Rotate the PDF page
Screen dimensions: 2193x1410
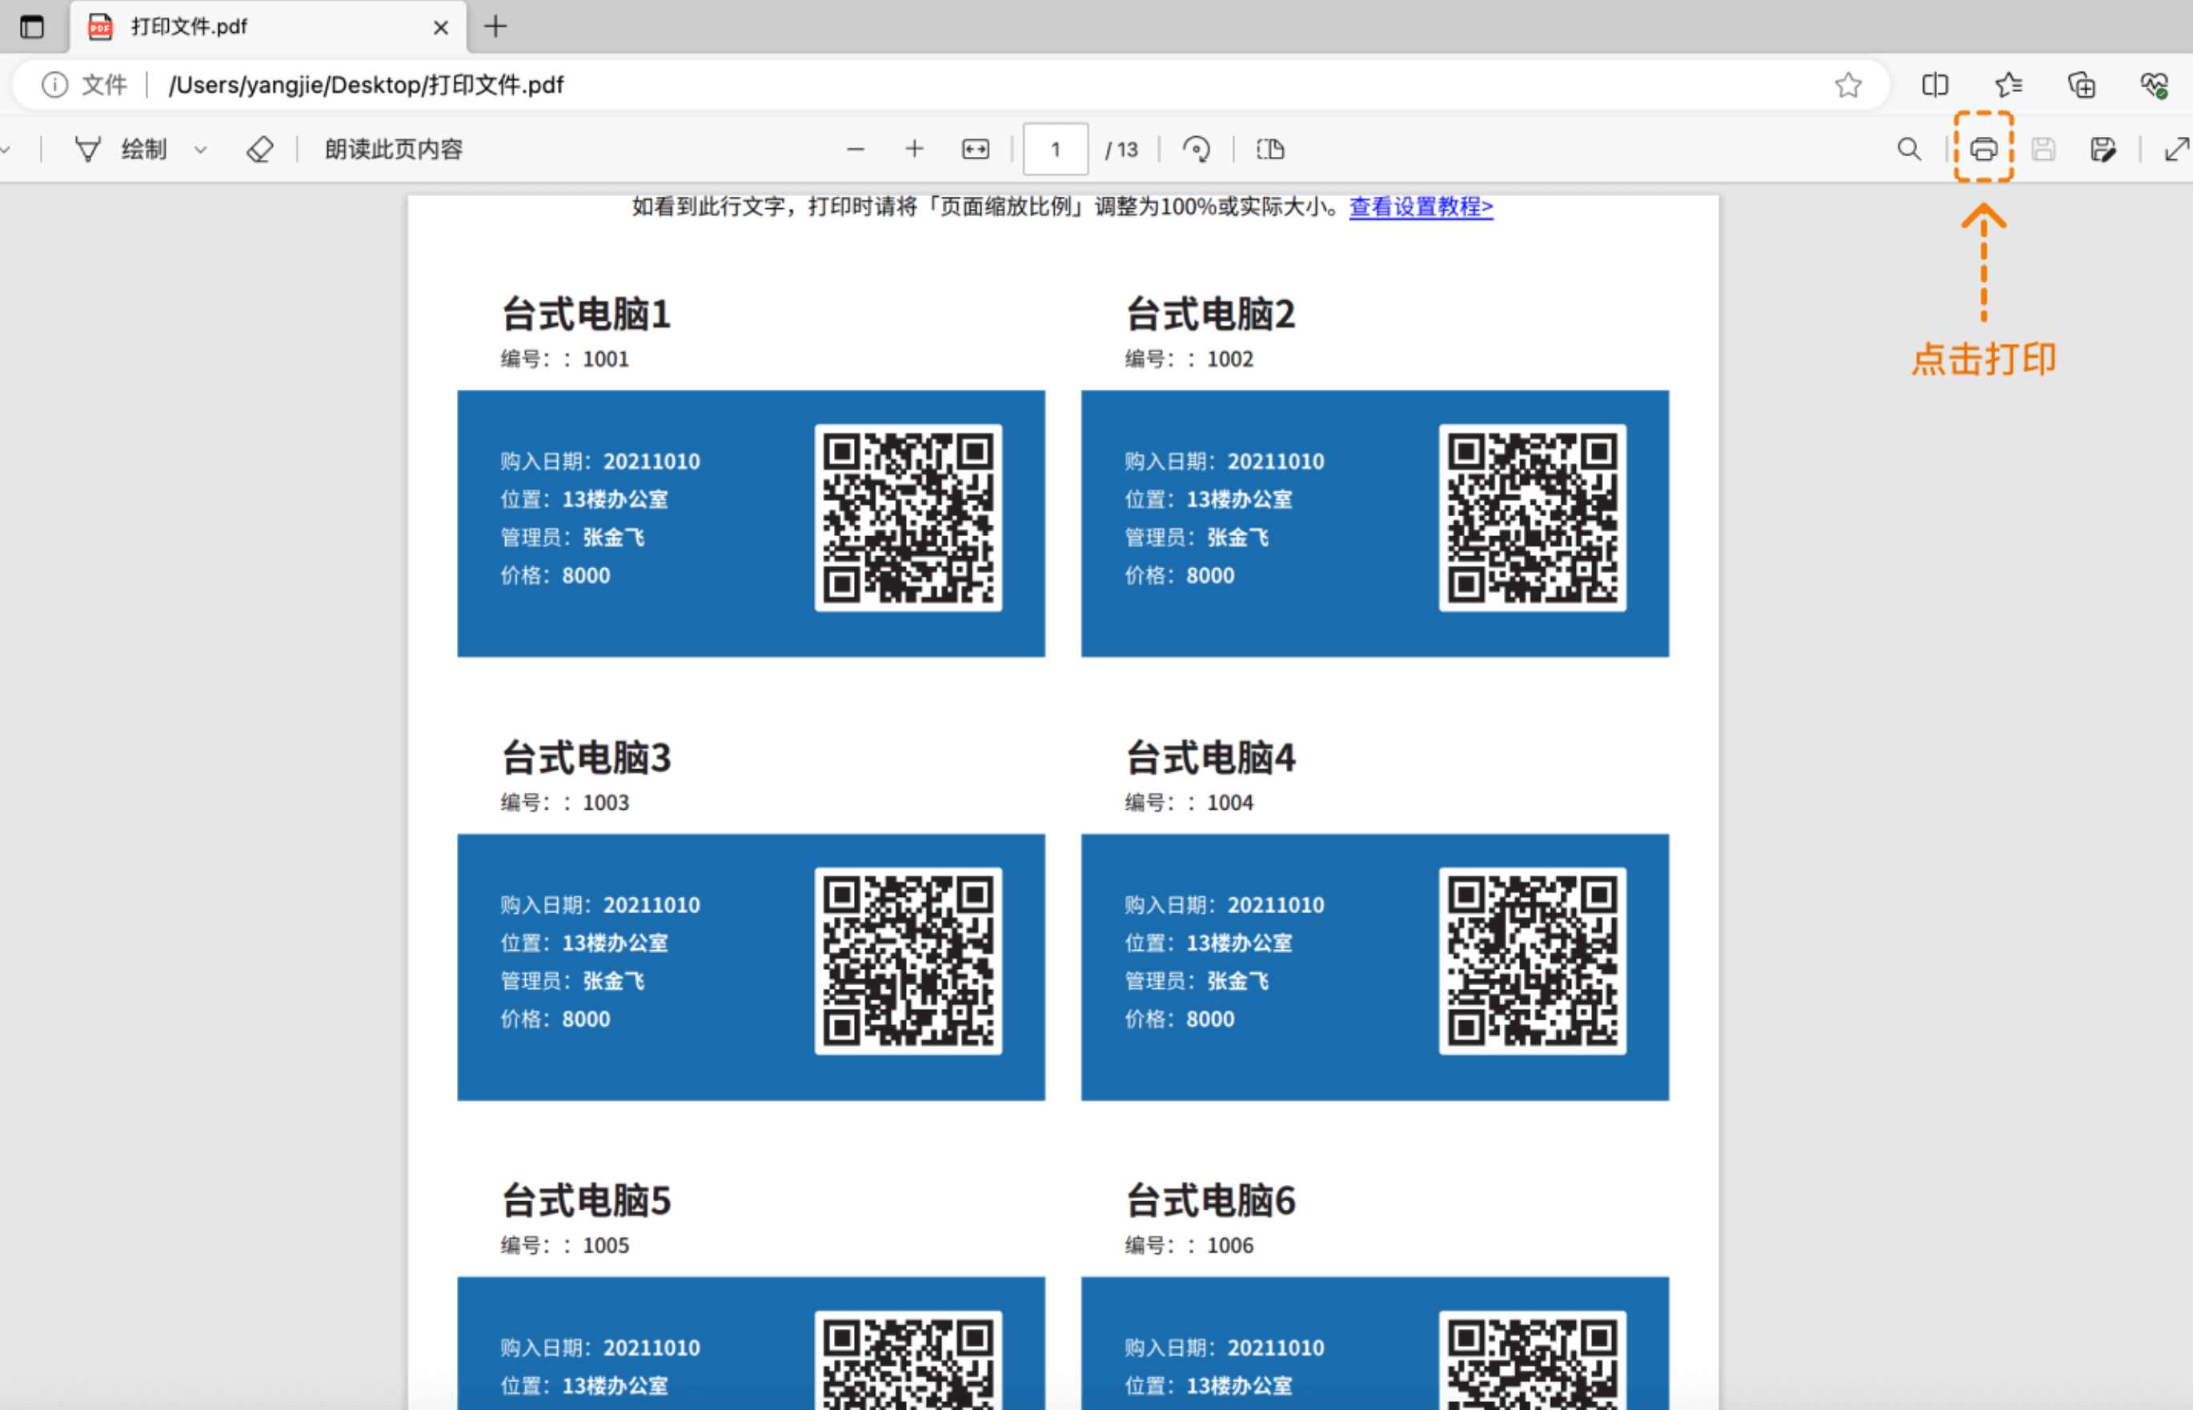pos(1196,149)
